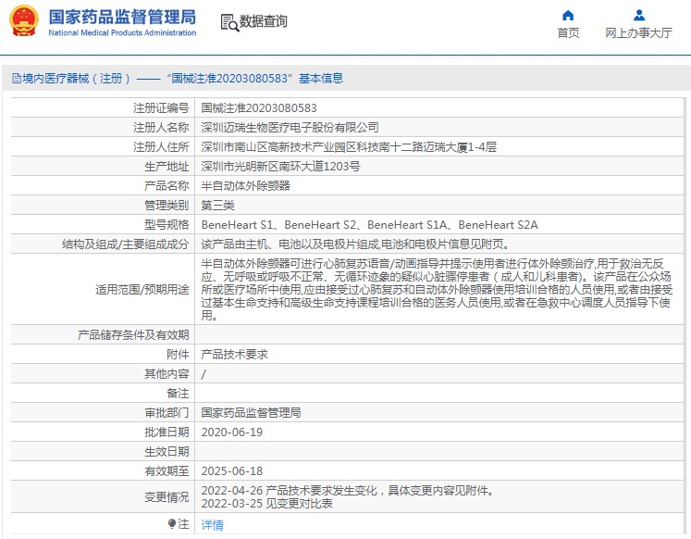Image resolution: width=691 pixels, height=539 pixels.
Task: Click 数据查询 text label
Action: pos(263,21)
